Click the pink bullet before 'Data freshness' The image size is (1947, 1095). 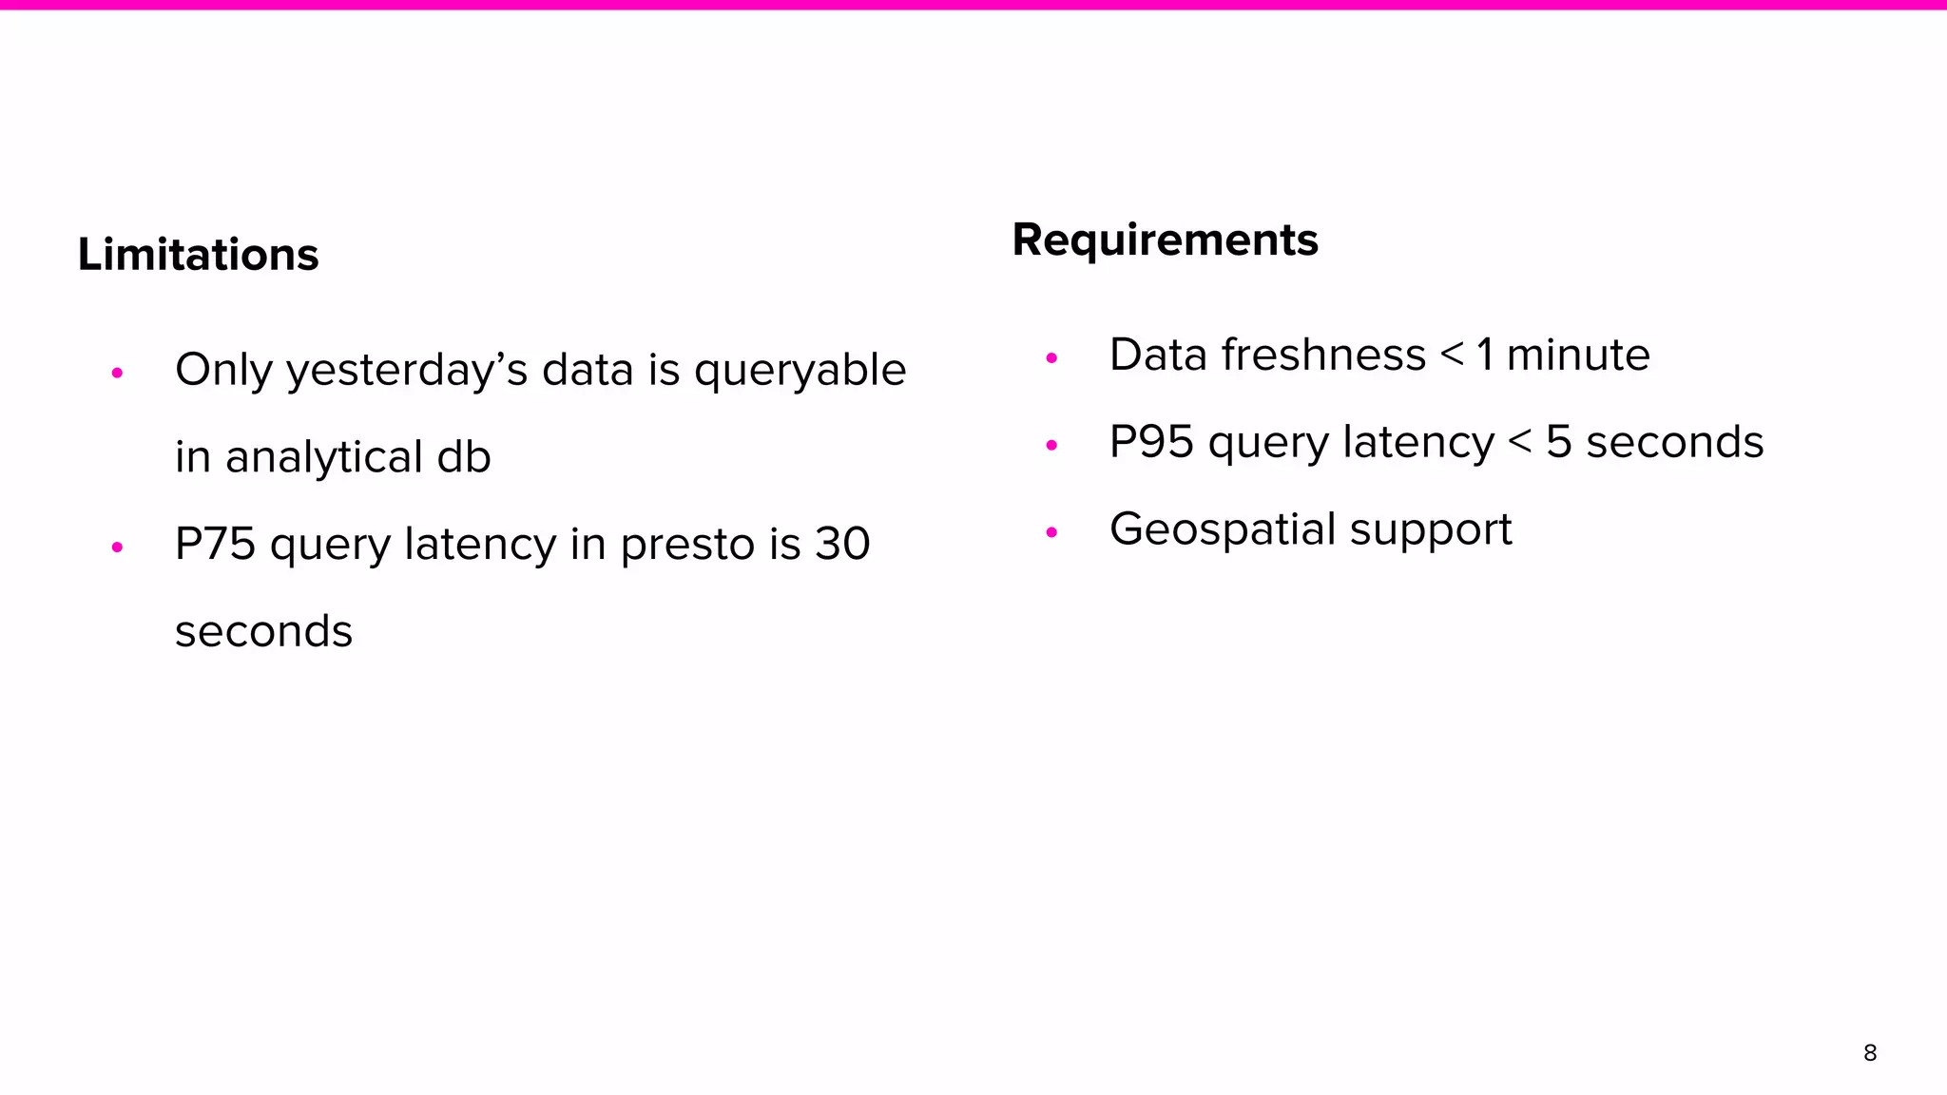[1051, 357]
